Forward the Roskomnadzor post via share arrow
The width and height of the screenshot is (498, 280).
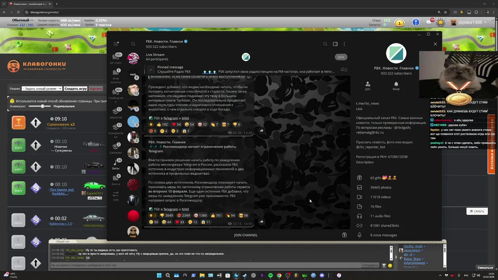click(x=261, y=222)
